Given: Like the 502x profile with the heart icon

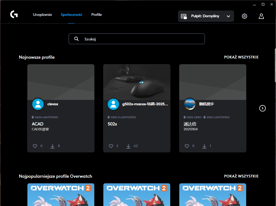Looking at the screenshot, I should coord(111,146).
